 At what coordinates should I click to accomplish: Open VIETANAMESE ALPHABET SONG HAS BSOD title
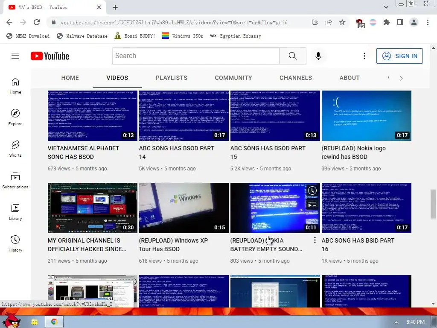(83, 152)
